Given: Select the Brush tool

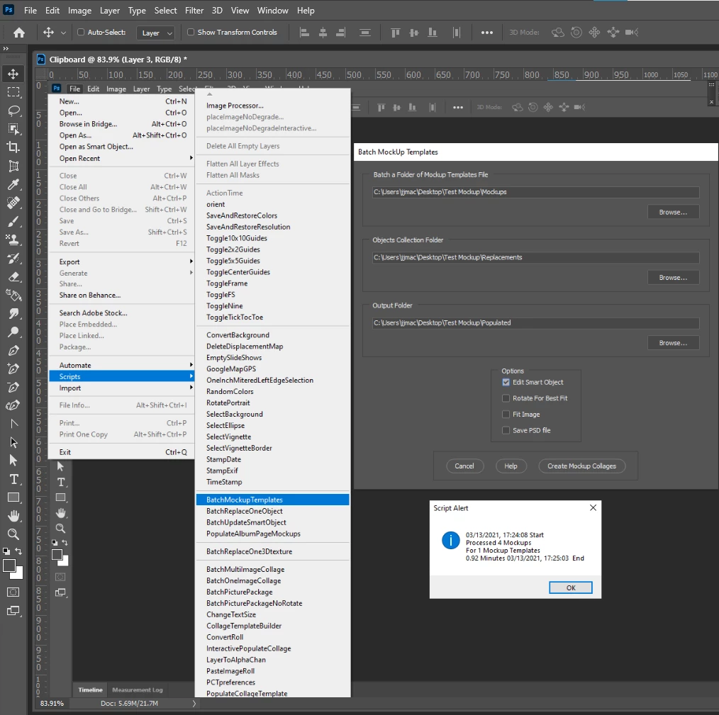Looking at the screenshot, I should (x=13, y=221).
